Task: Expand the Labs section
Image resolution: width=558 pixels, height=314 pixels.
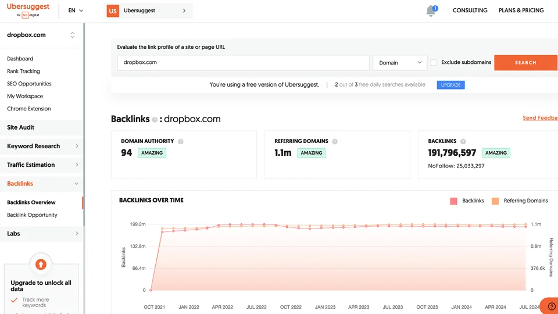Action: tap(41, 234)
